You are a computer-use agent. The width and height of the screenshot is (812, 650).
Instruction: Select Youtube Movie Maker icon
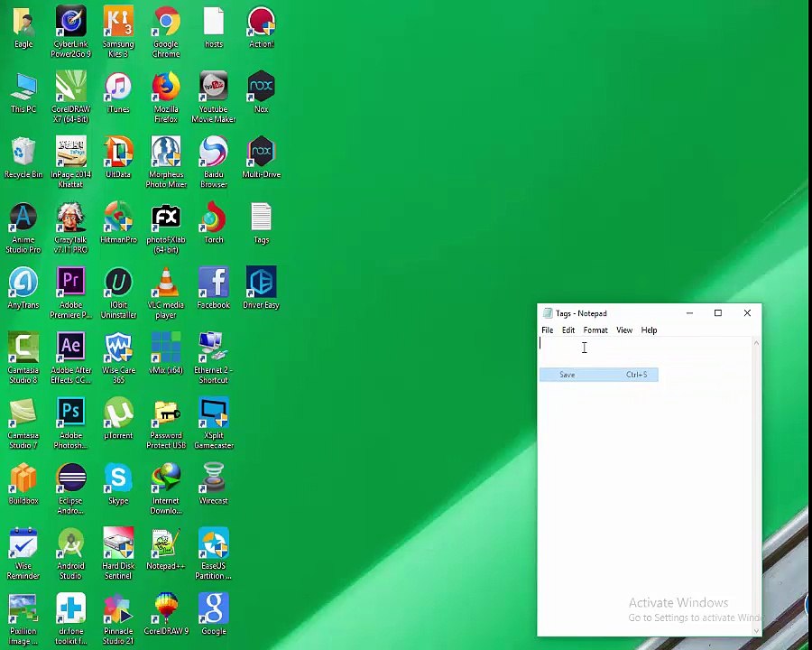click(x=213, y=87)
